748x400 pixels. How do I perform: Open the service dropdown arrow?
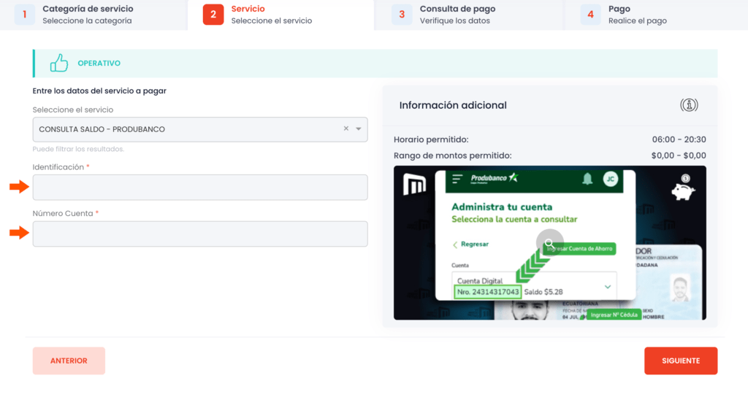[x=358, y=128]
